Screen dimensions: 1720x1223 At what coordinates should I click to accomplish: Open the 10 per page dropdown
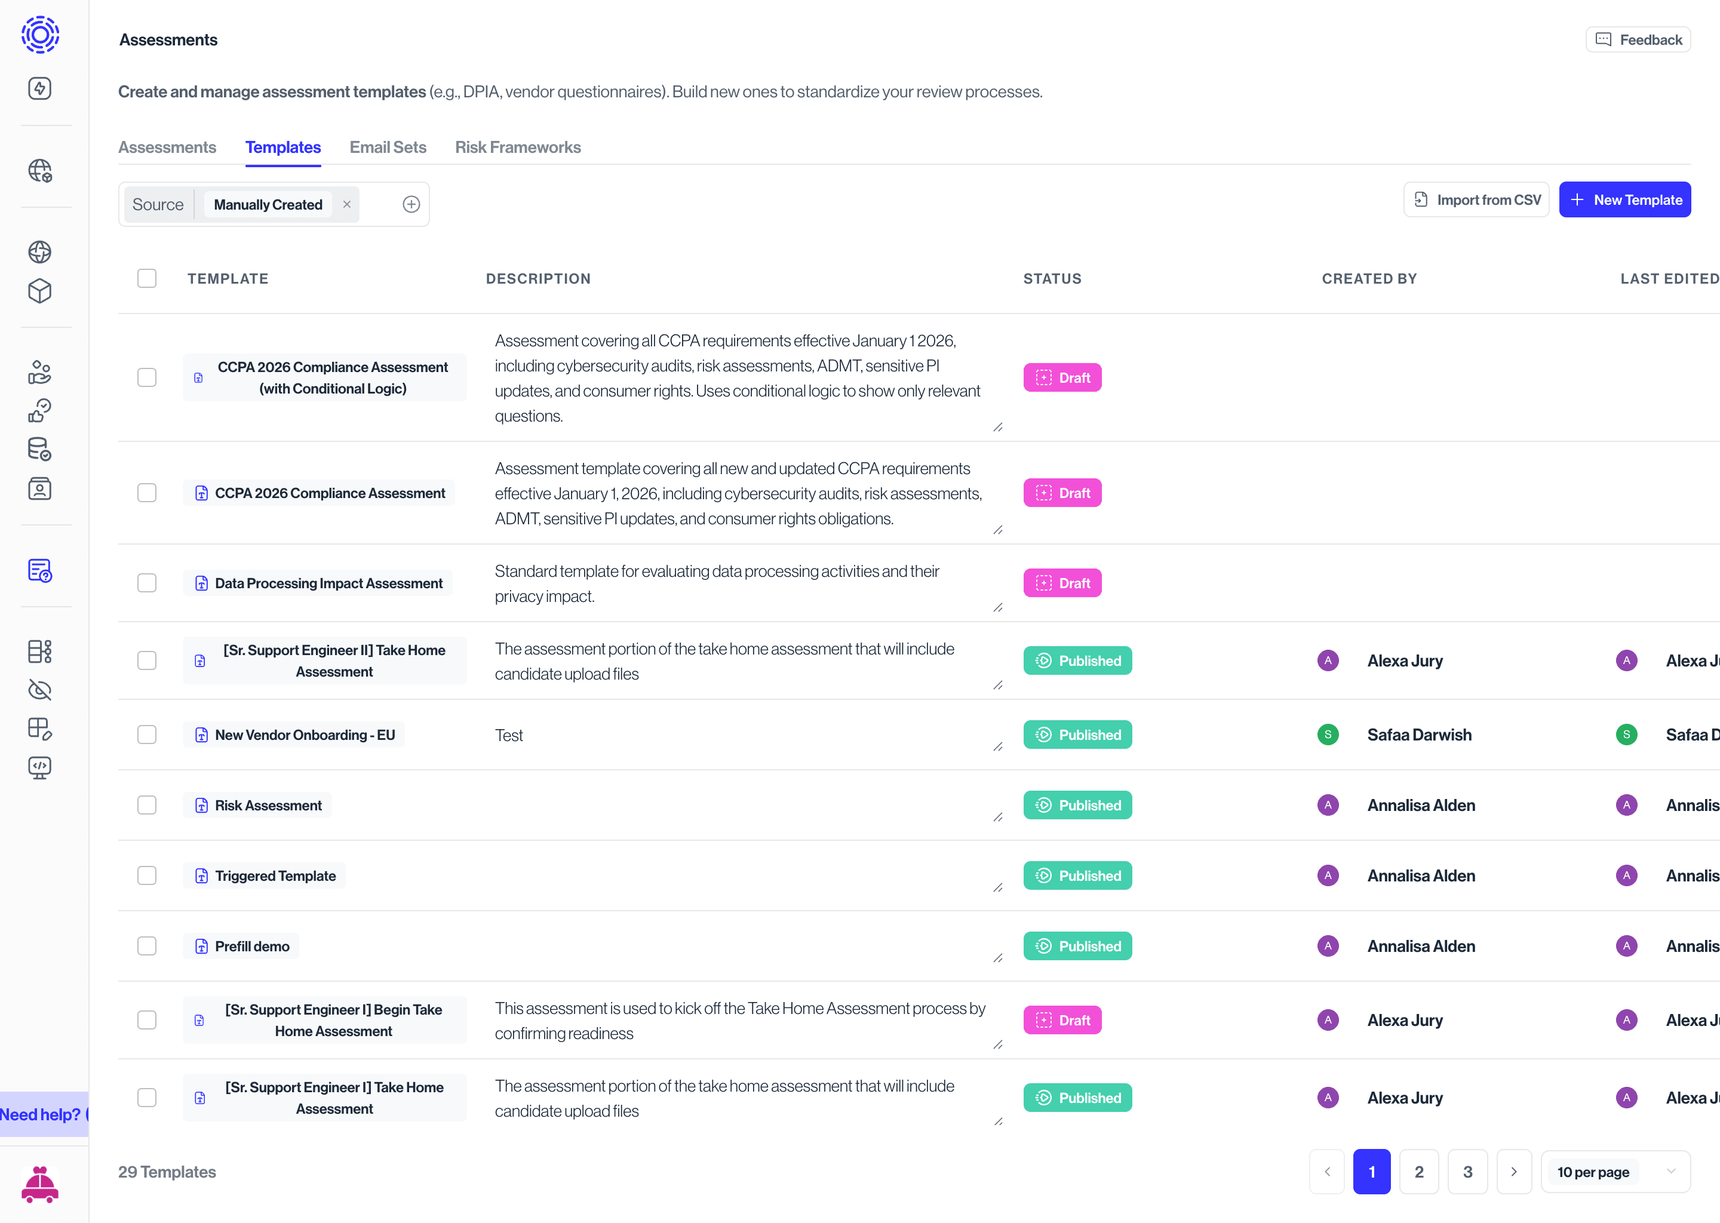[x=1615, y=1172]
